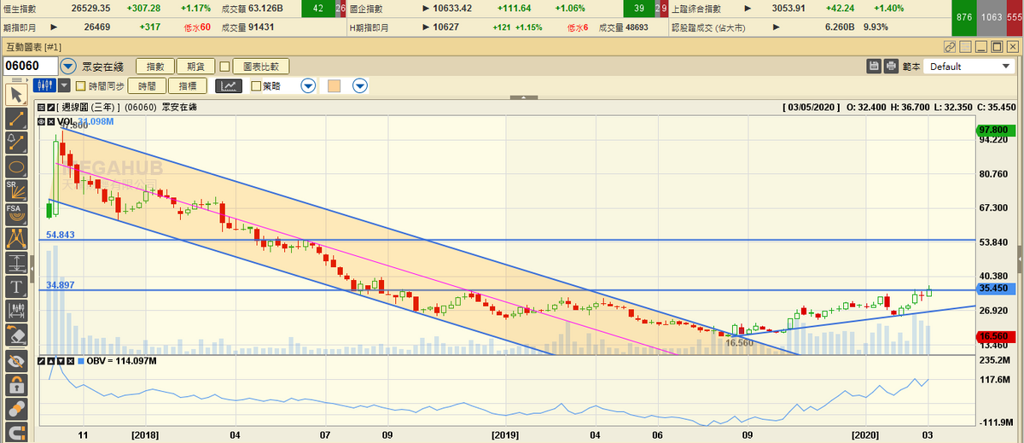Select the text annotation T tool
The height and width of the screenshot is (443, 1024).
pyautogui.click(x=15, y=285)
